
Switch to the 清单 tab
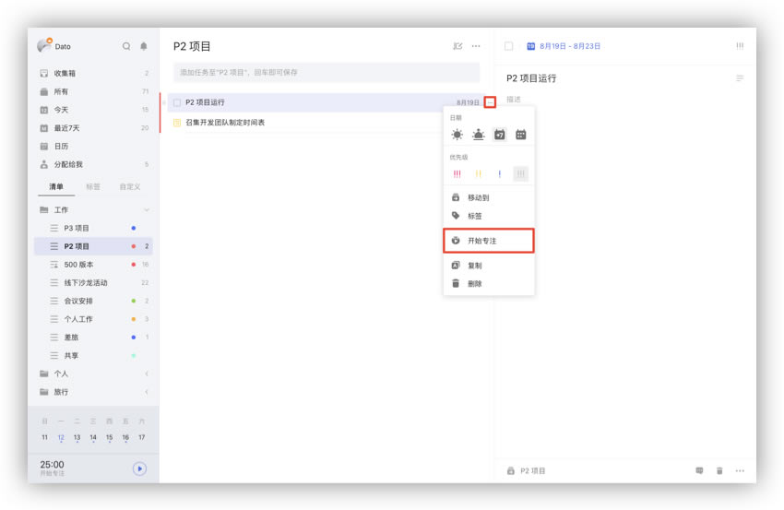56,186
